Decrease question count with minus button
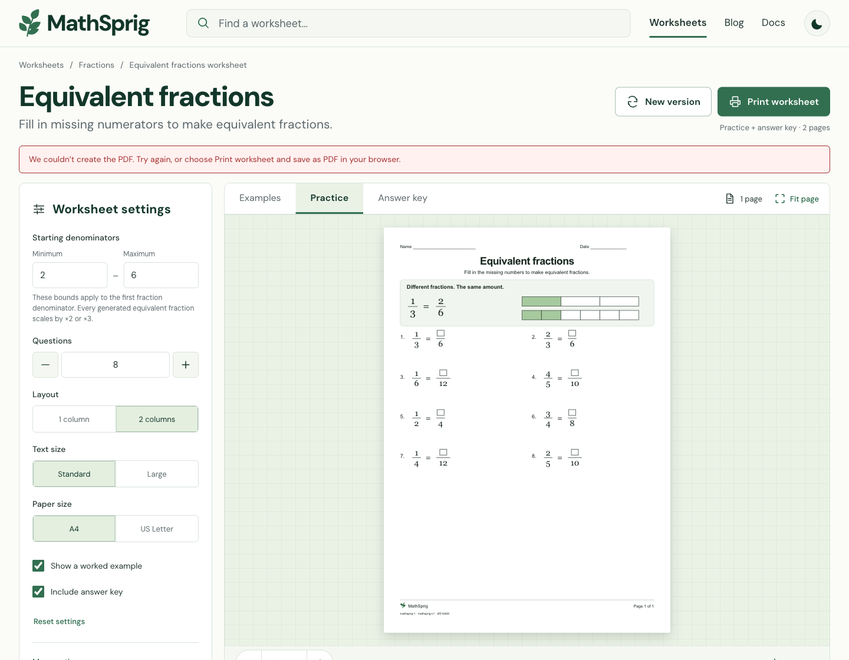Screen dimensions: 849x660 (x=45, y=365)
